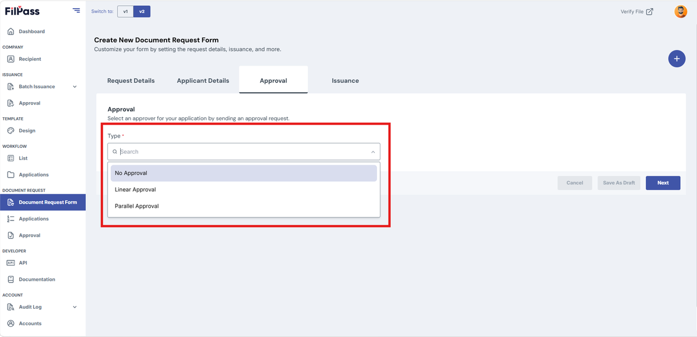
Task: Click the "Select an approver" description text
Action: pos(199,118)
